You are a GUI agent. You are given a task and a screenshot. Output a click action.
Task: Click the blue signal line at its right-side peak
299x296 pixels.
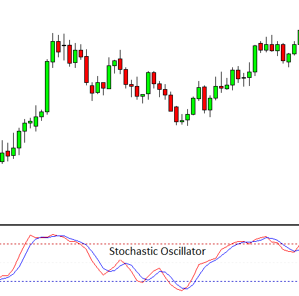tap(267, 237)
